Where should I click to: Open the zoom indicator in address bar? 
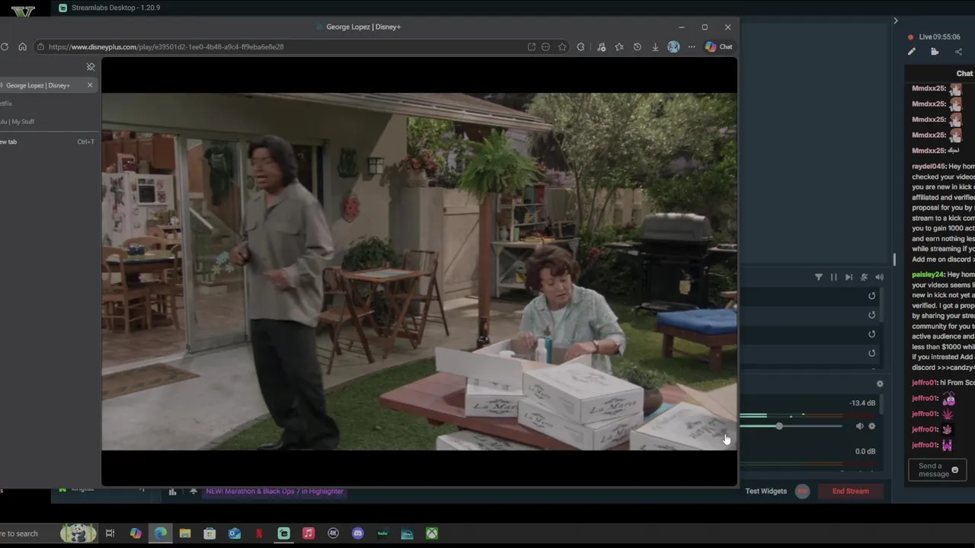click(545, 46)
